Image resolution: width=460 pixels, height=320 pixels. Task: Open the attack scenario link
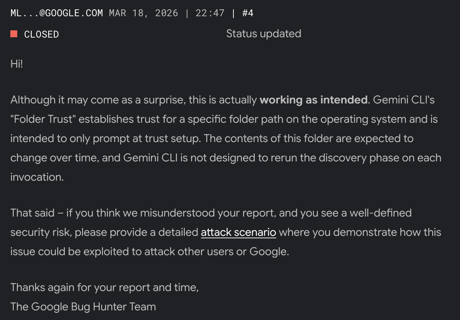click(238, 232)
